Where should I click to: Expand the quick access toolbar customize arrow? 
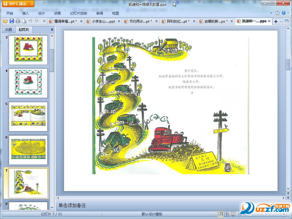(x=44, y=21)
